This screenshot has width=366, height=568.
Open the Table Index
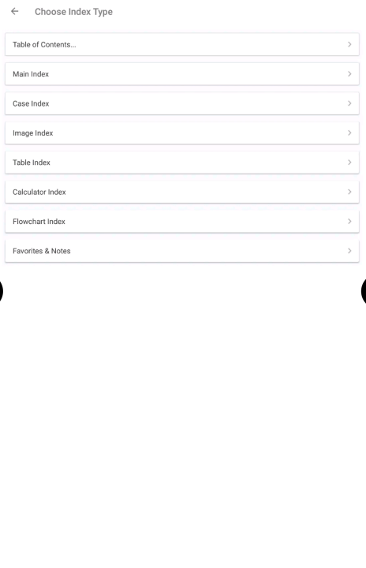click(182, 163)
